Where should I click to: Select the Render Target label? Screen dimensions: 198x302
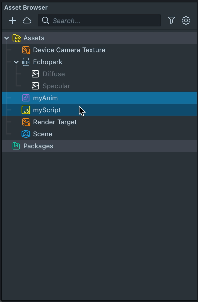(x=55, y=122)
